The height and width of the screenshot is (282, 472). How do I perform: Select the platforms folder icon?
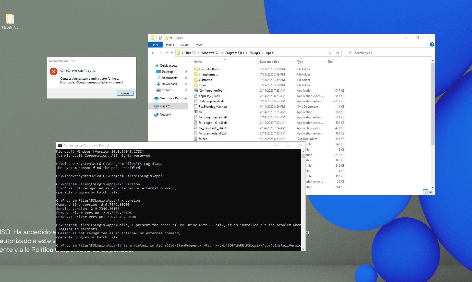196,80
